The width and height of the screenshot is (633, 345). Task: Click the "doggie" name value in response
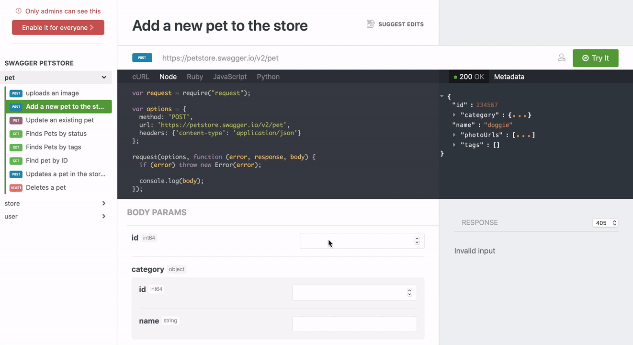coord(498,125)
